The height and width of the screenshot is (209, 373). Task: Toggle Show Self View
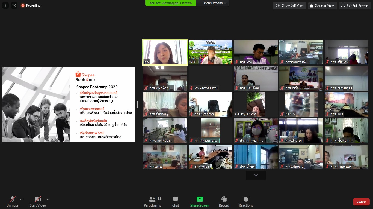290,5
